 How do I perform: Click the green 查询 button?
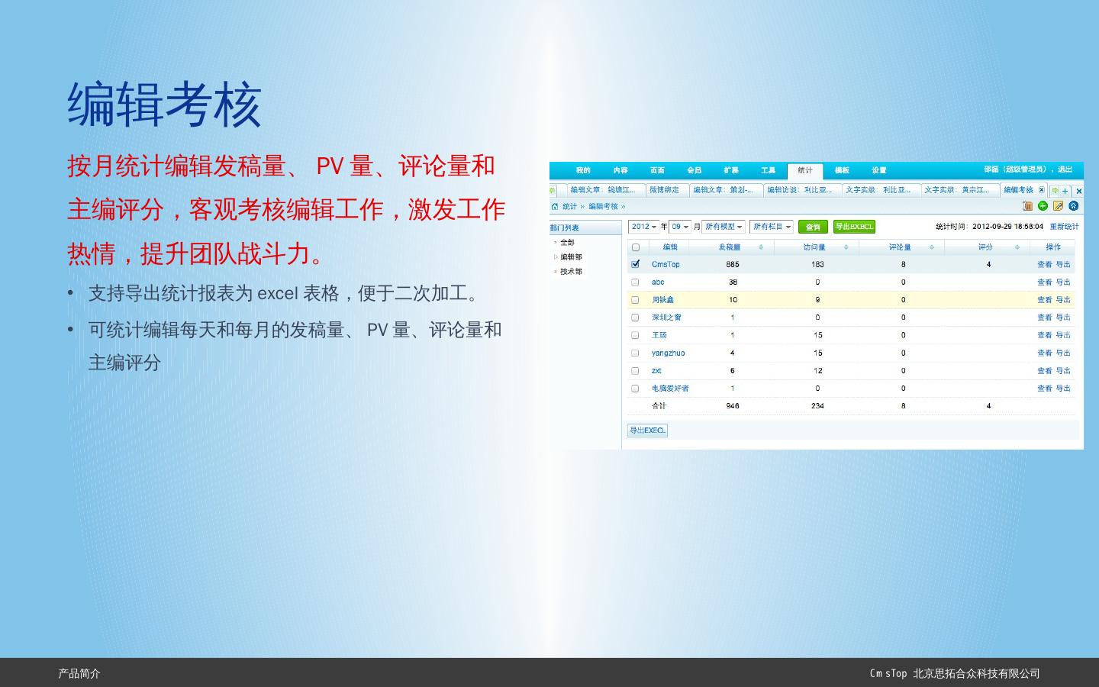(813, 227)
